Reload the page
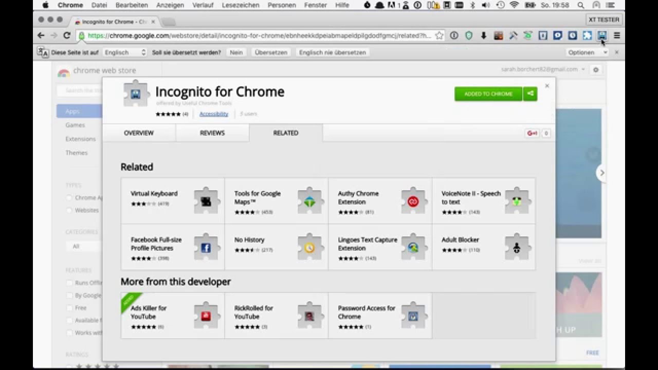Image resolution: width=658 pixels, height=370 pixels. 66,35
